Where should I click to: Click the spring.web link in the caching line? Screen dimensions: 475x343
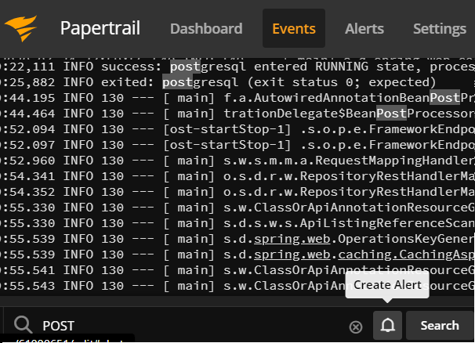tap(292, 255)
